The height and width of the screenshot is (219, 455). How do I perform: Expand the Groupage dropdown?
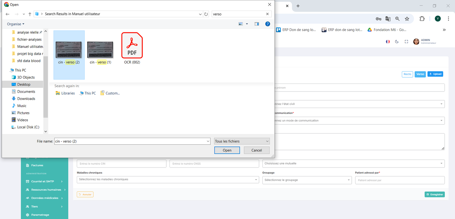click(x=307, y=180)
